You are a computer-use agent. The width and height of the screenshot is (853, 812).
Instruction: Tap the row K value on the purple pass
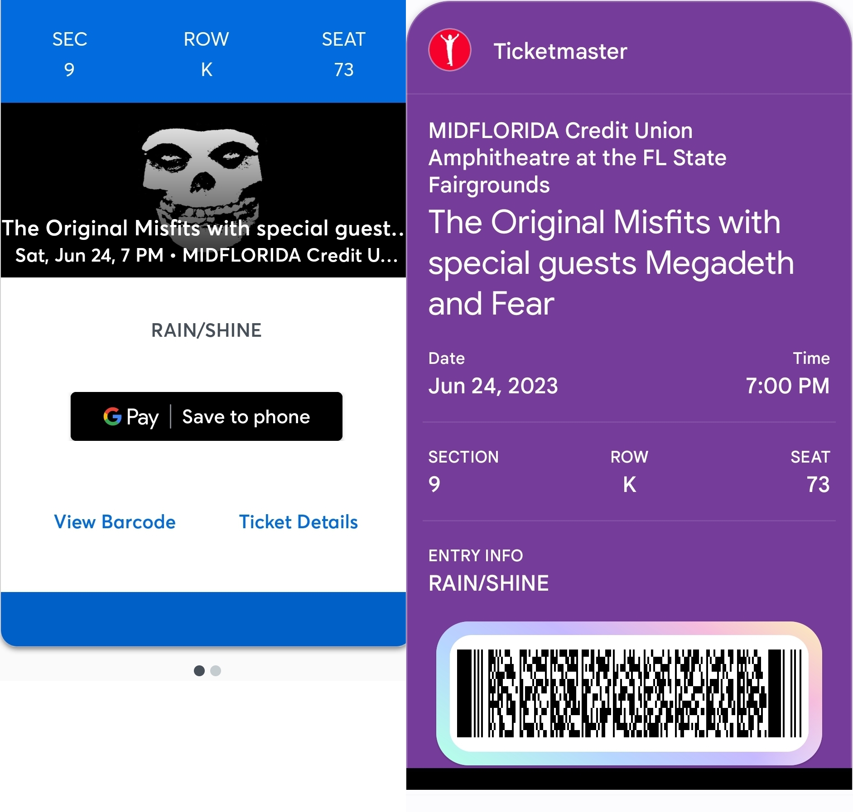pos(629,484)
